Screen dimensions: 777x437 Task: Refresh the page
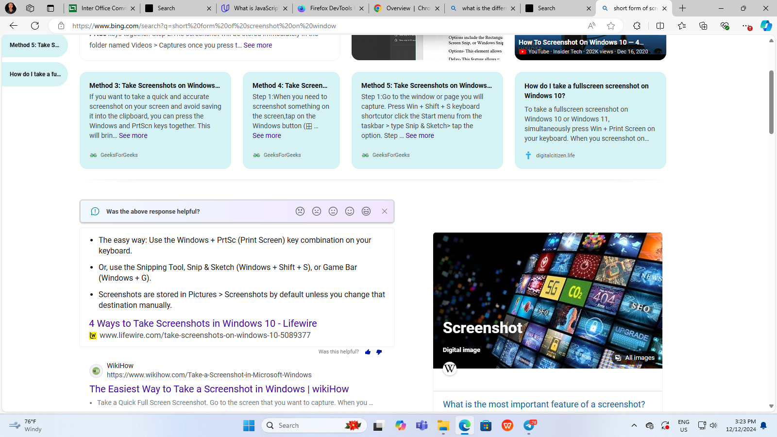coord(35,26)
